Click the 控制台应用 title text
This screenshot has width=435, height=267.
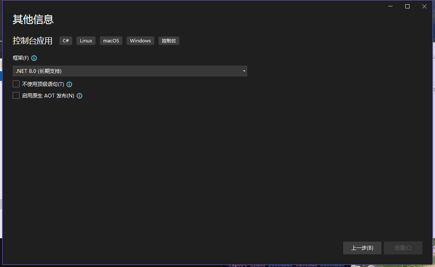[32, 41]
